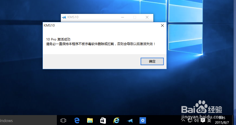Confirm the activation dialog with 确定
Screen dimensions: 236x125
tap(152, 61)
